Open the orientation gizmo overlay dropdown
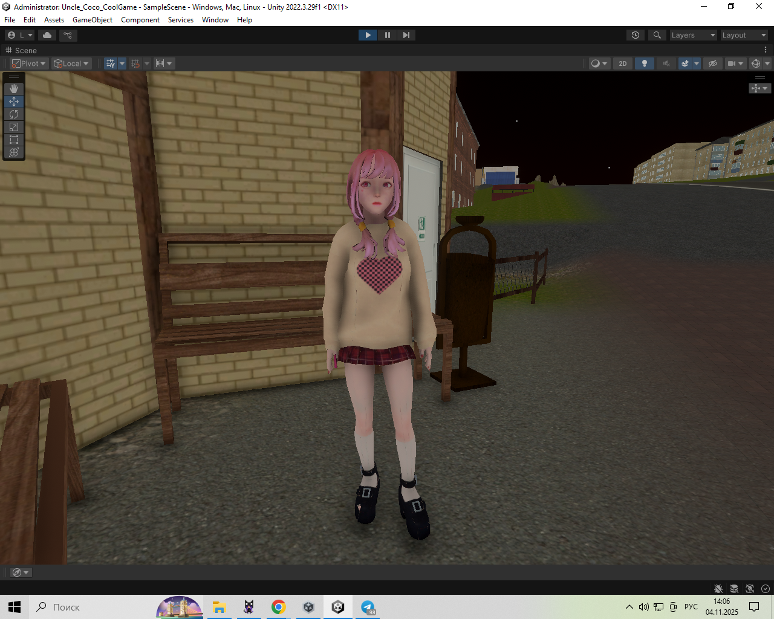 click(x=759, y=88)
